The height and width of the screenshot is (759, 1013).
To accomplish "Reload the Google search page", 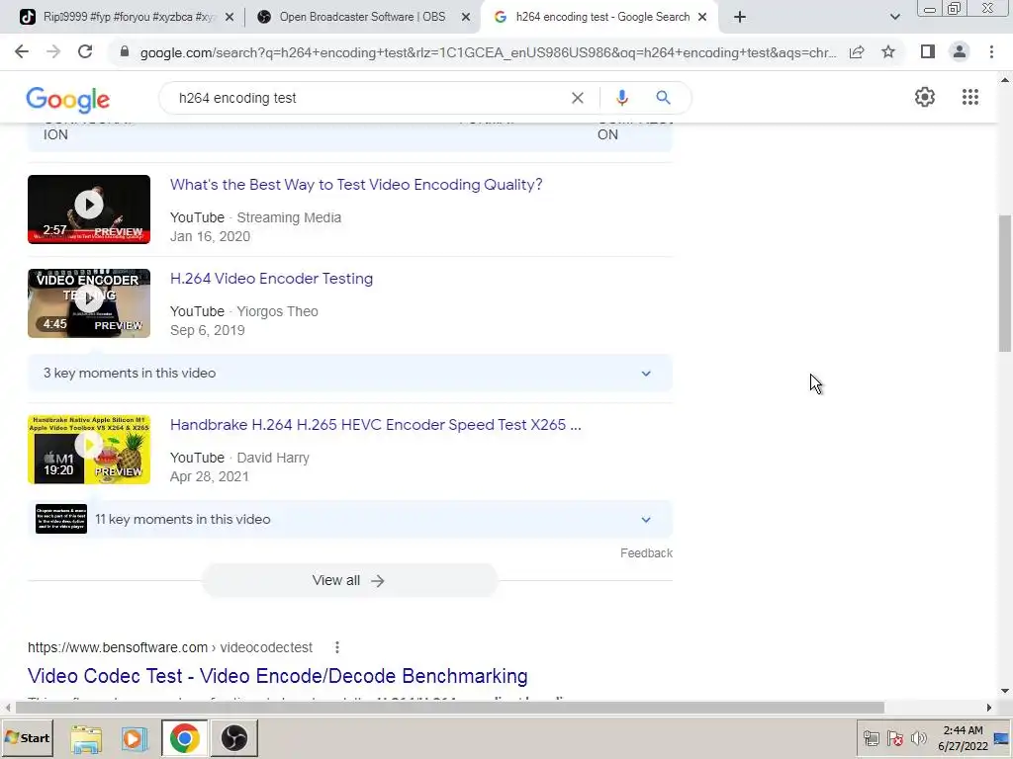I will 85,51.
